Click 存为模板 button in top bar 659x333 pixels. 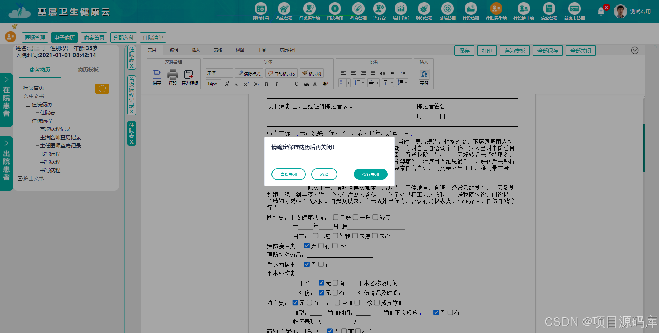(x=515, y=51)
